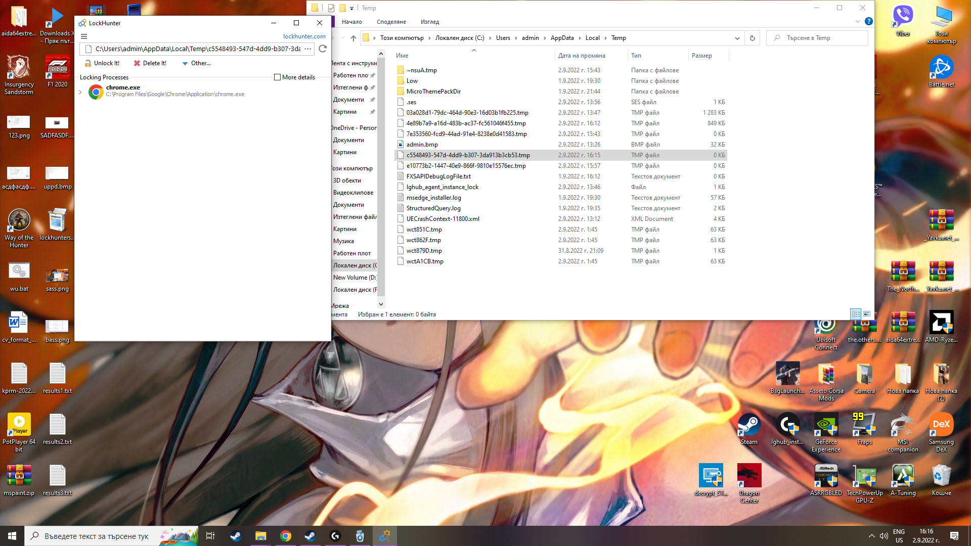Expand the Explorer ribbon with chevron
Image resolution: width=971 pixels, height=546 pixels.
[x=857, y=21]
